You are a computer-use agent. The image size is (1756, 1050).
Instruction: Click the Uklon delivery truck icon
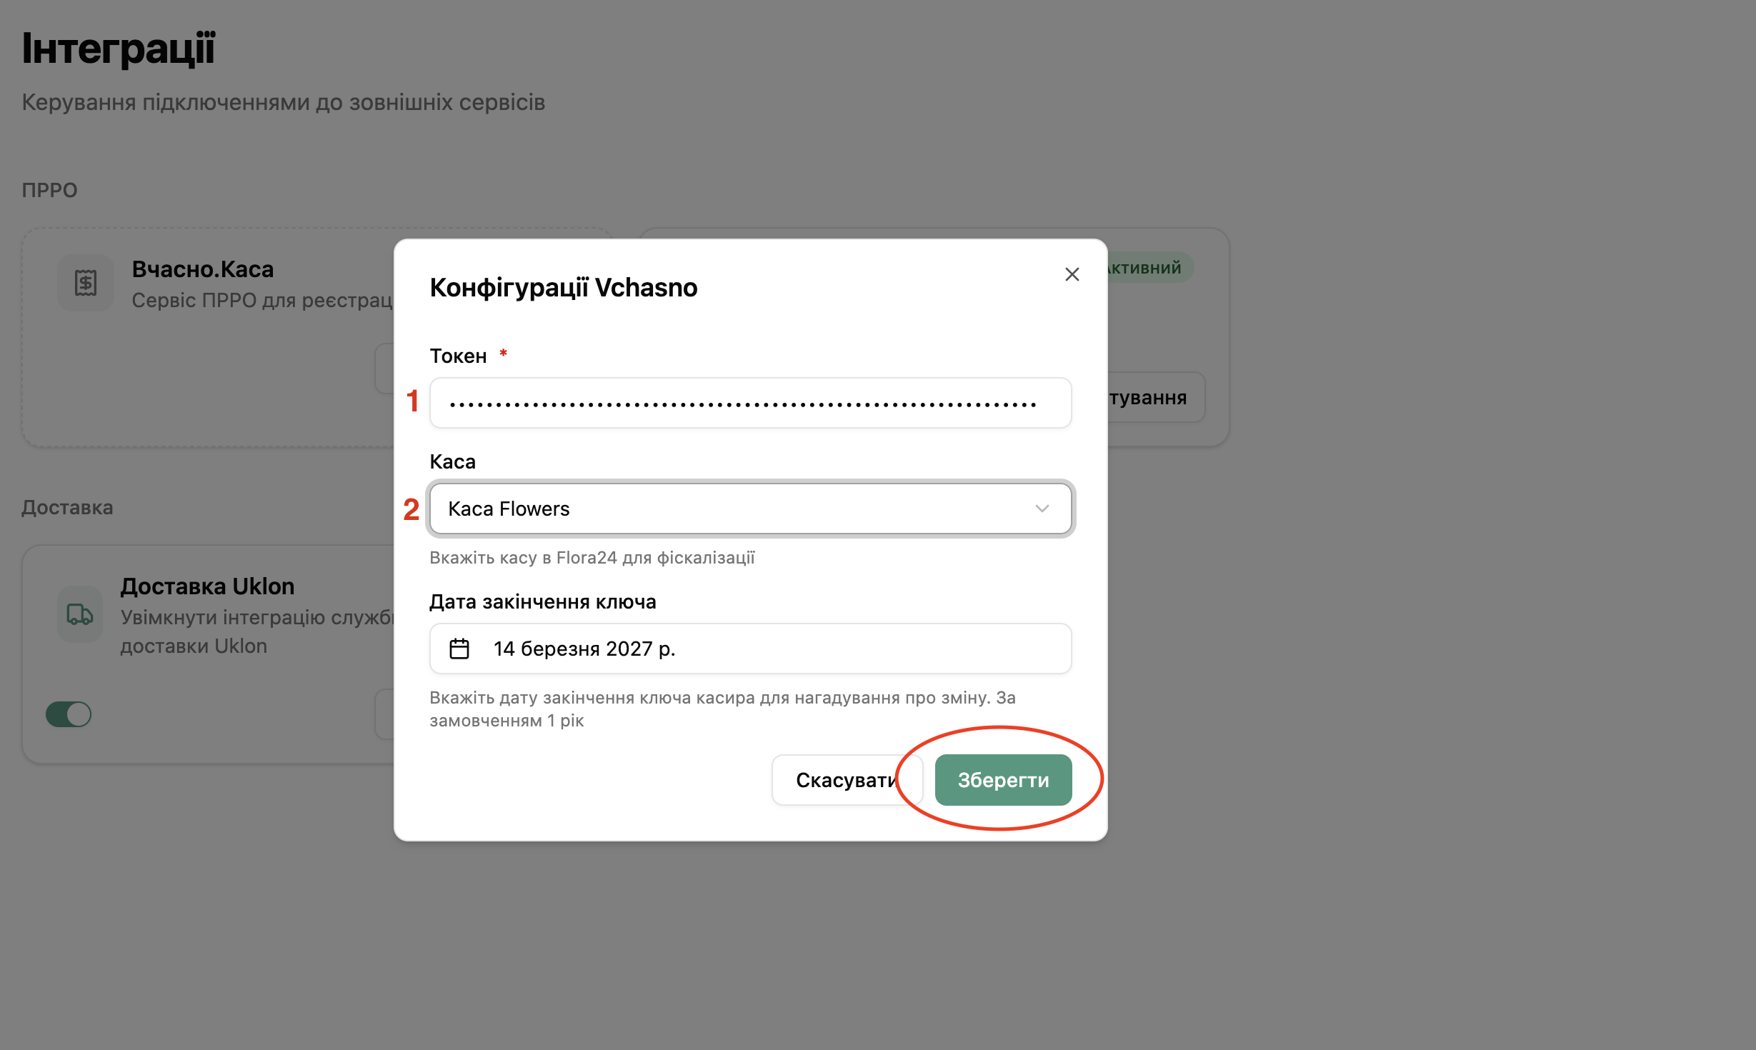point(80,614)
